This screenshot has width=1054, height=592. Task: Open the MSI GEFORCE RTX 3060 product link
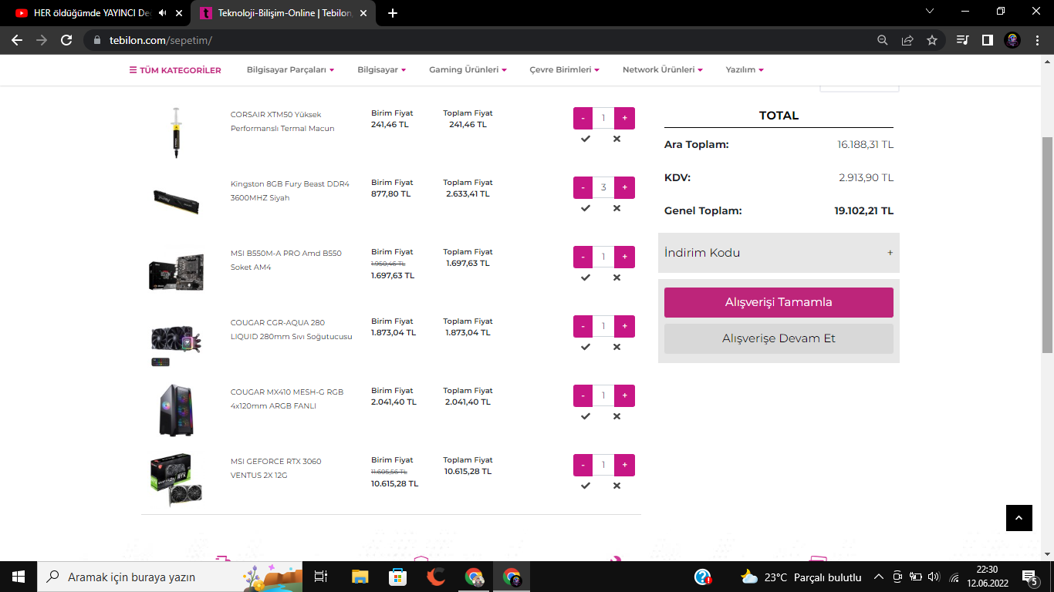point(276,469)
